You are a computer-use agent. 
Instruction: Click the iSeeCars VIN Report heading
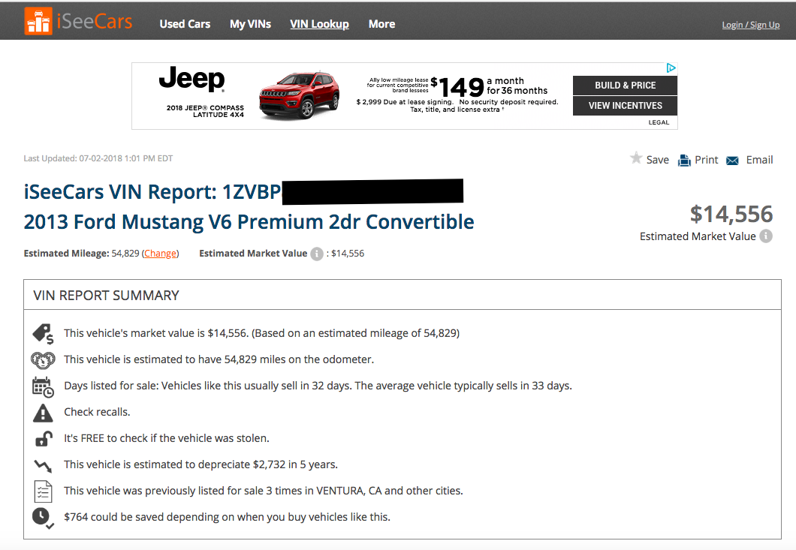coord(152,192)
